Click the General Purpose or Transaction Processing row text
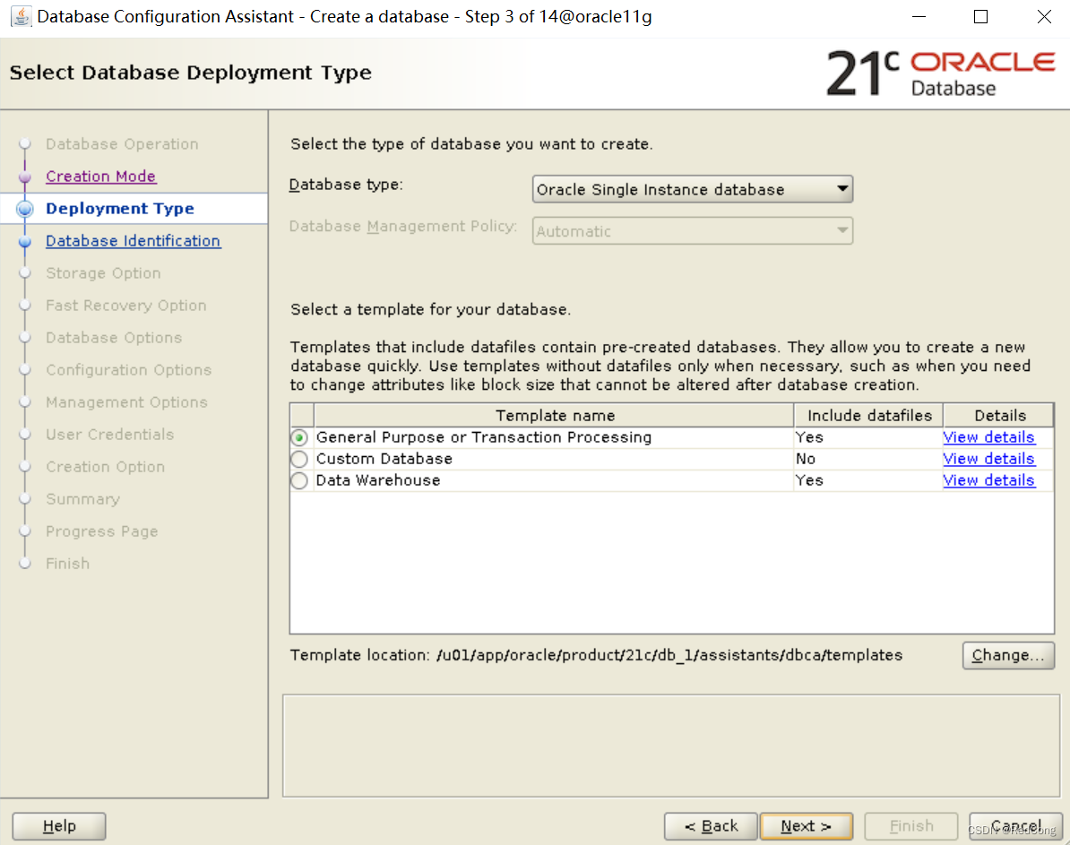This screenshot has width=1070, height=845. [484, 437]
